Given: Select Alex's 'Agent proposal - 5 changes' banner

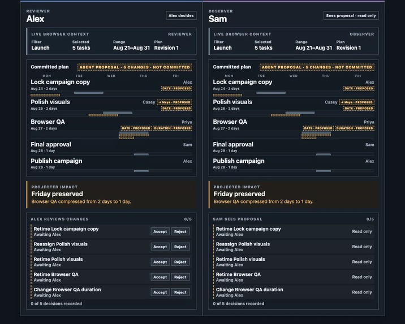Looking at the screenshot, I should pyautogui.click(x=135, y=67).
